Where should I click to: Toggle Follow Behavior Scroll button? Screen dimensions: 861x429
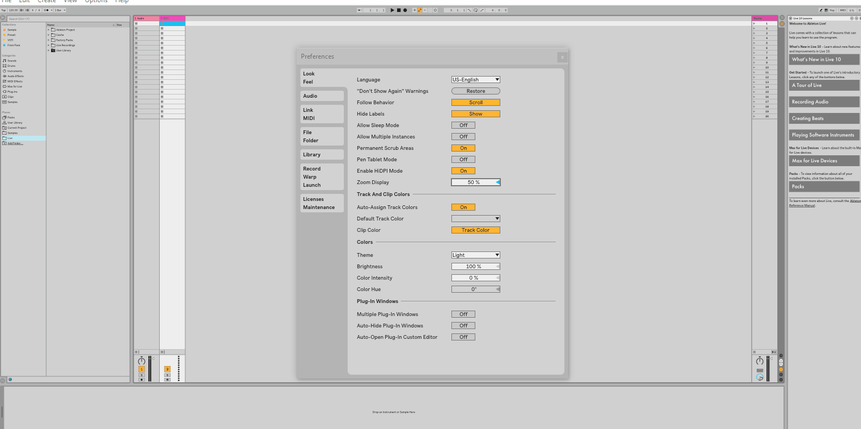pos(476,103)
